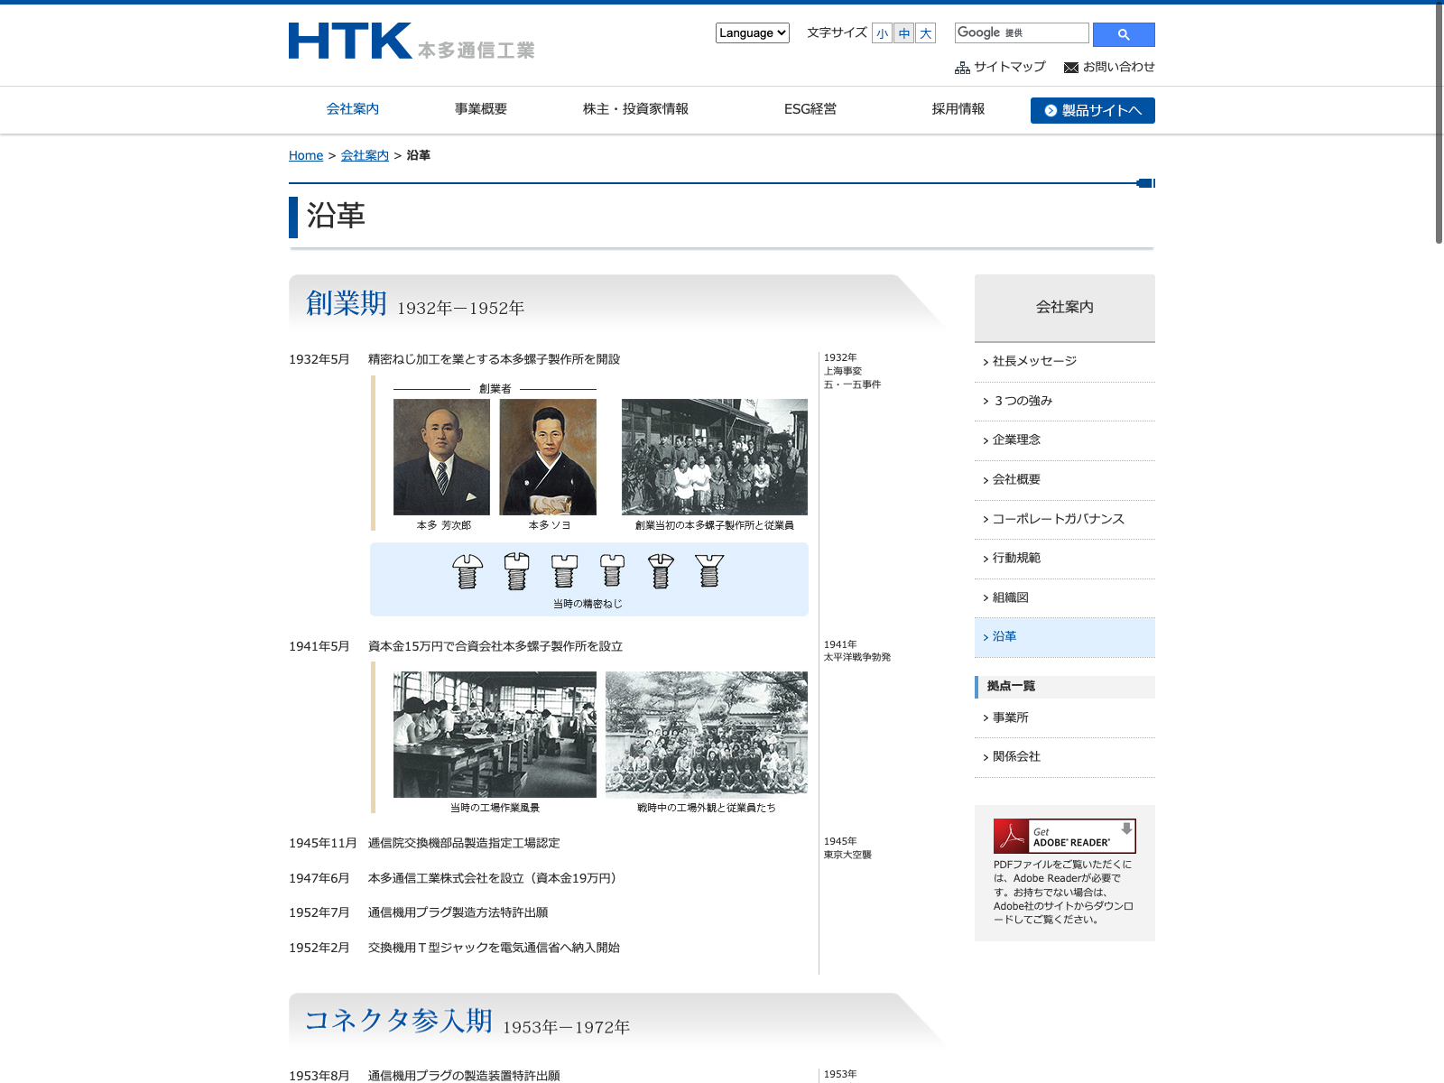The width and height of the screenshot is (1444, 1083).
Task: Select small font size 小
Action: tap(882, 33)
